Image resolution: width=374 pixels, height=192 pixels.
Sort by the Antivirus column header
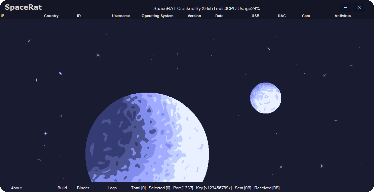(x=342, y=16)
